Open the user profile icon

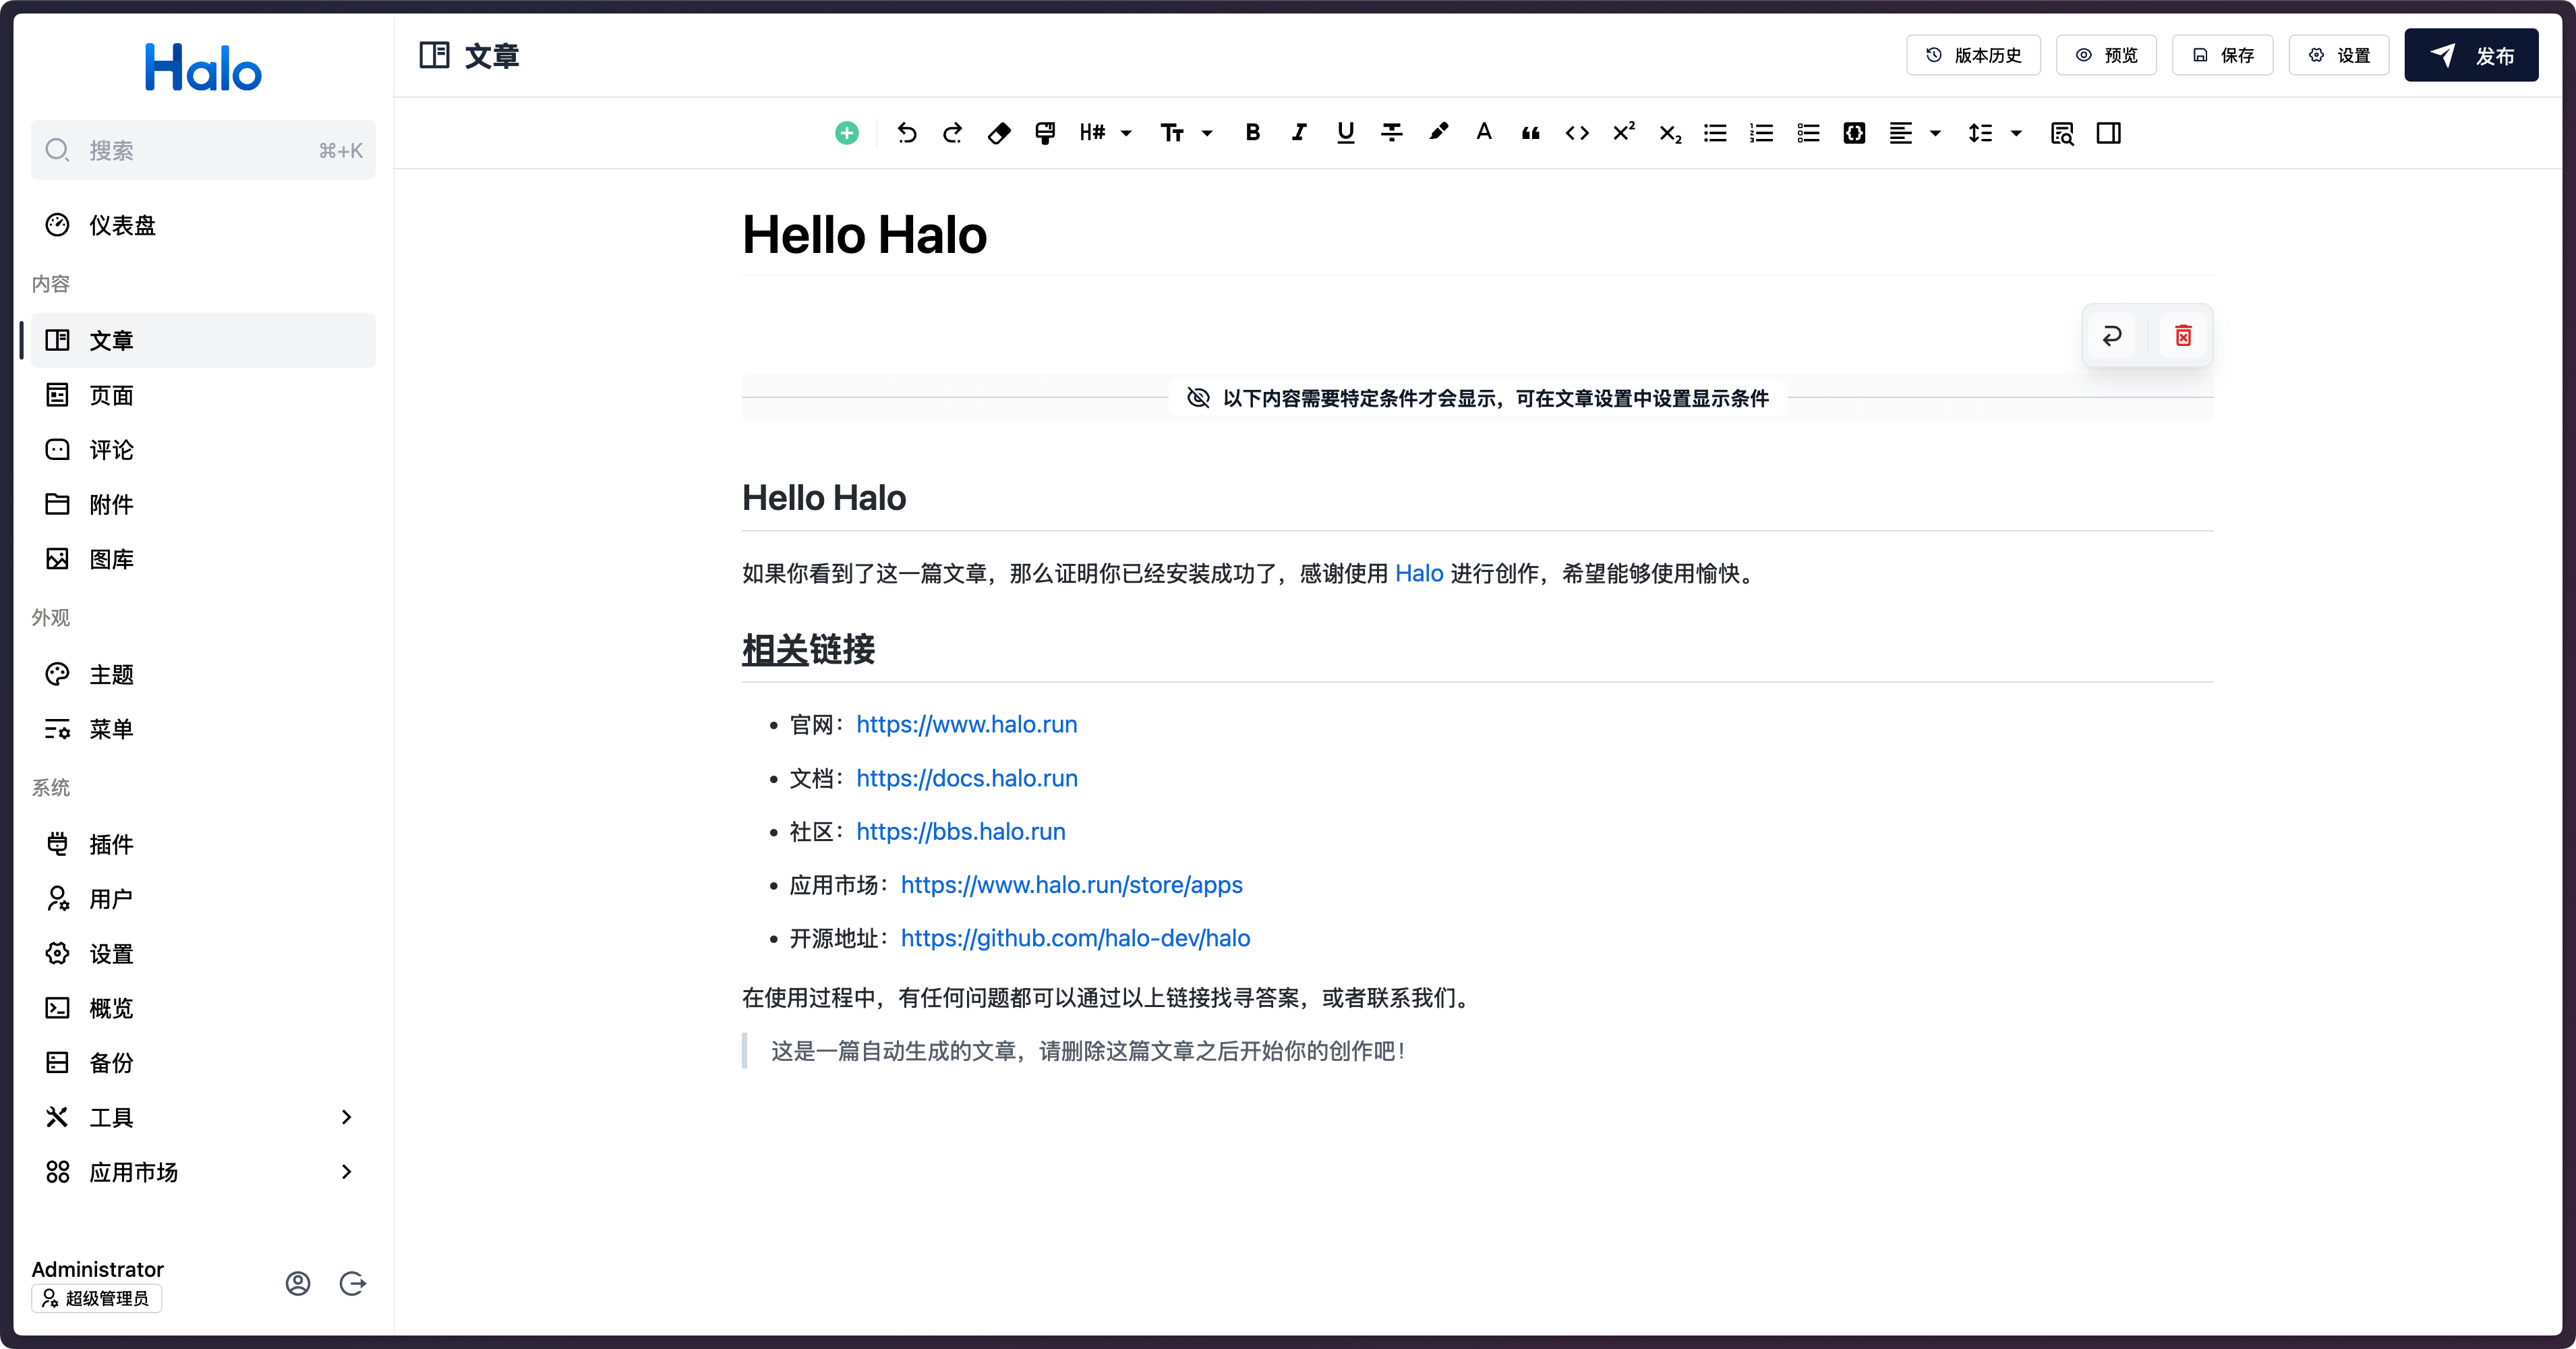pos(298,1283)
